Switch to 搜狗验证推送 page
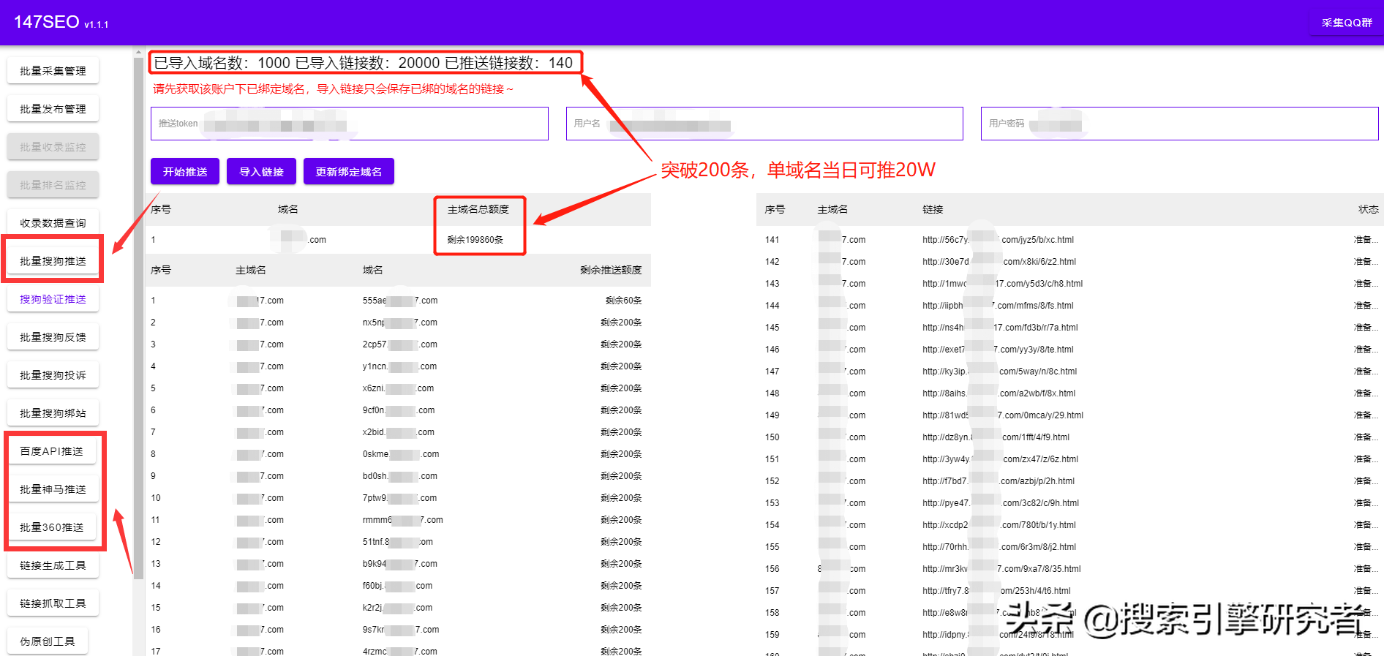Image resolution: width=1384 pixels, height=656 pixels. tap(53, 299)
